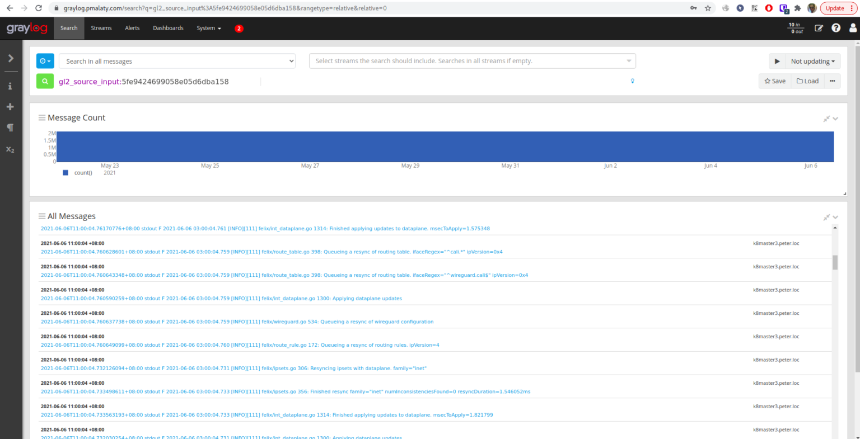This screenshot has height=439, width=860.
Task: Open the felix/wireguard.go 534 log message link
Action: point(237,322)
